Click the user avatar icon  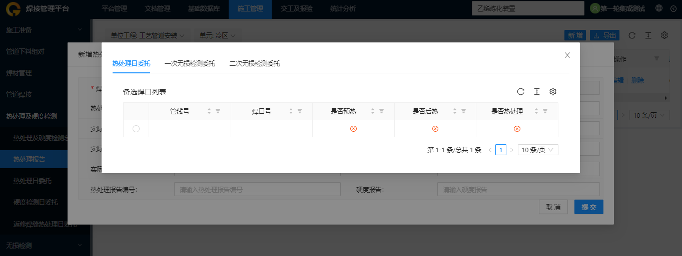[595, 8]
